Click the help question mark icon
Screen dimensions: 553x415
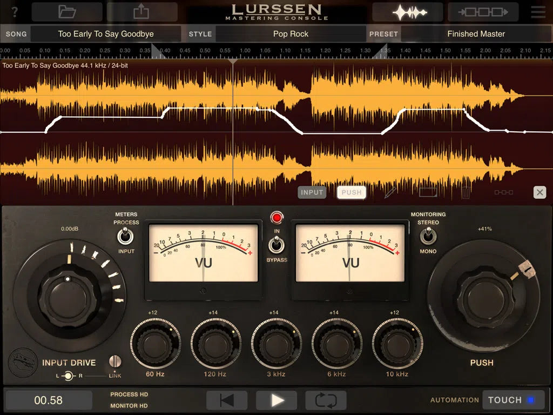tap(14, 11)
